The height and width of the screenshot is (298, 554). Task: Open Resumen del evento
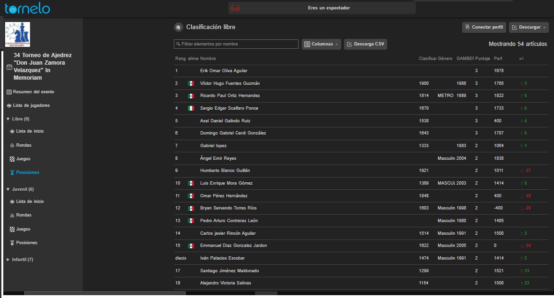tap(33, 92)
